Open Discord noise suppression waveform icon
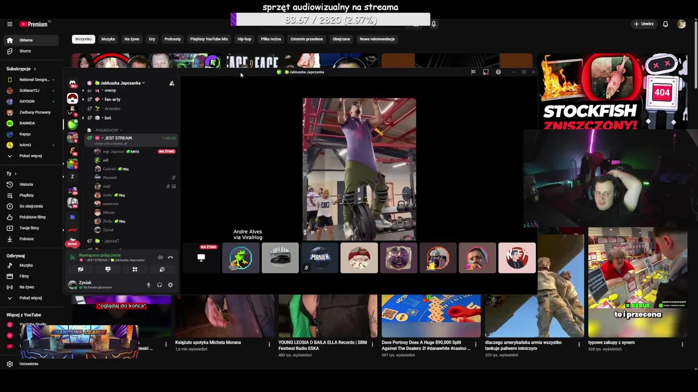The width and height of the screenshot is (698, 392). [160, 257]
